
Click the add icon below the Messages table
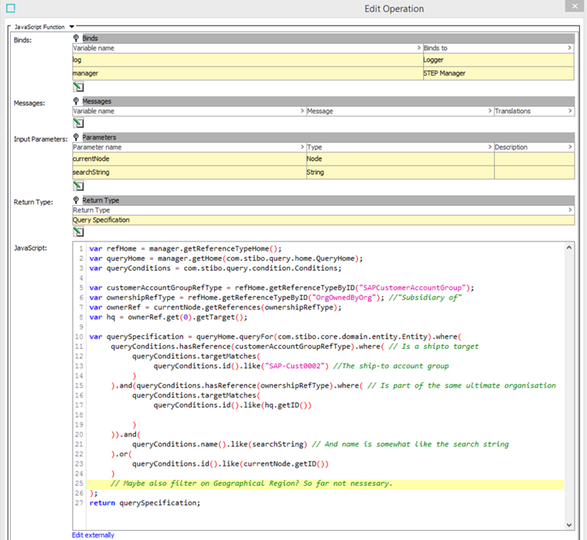(x=78, y=122)
